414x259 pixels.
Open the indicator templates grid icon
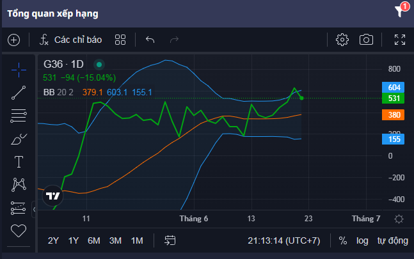point(120,40)
